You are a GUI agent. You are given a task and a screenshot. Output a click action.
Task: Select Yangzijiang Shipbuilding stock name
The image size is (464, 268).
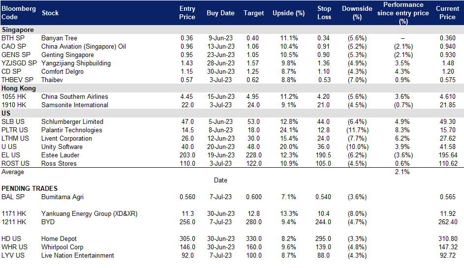(76, 63)
